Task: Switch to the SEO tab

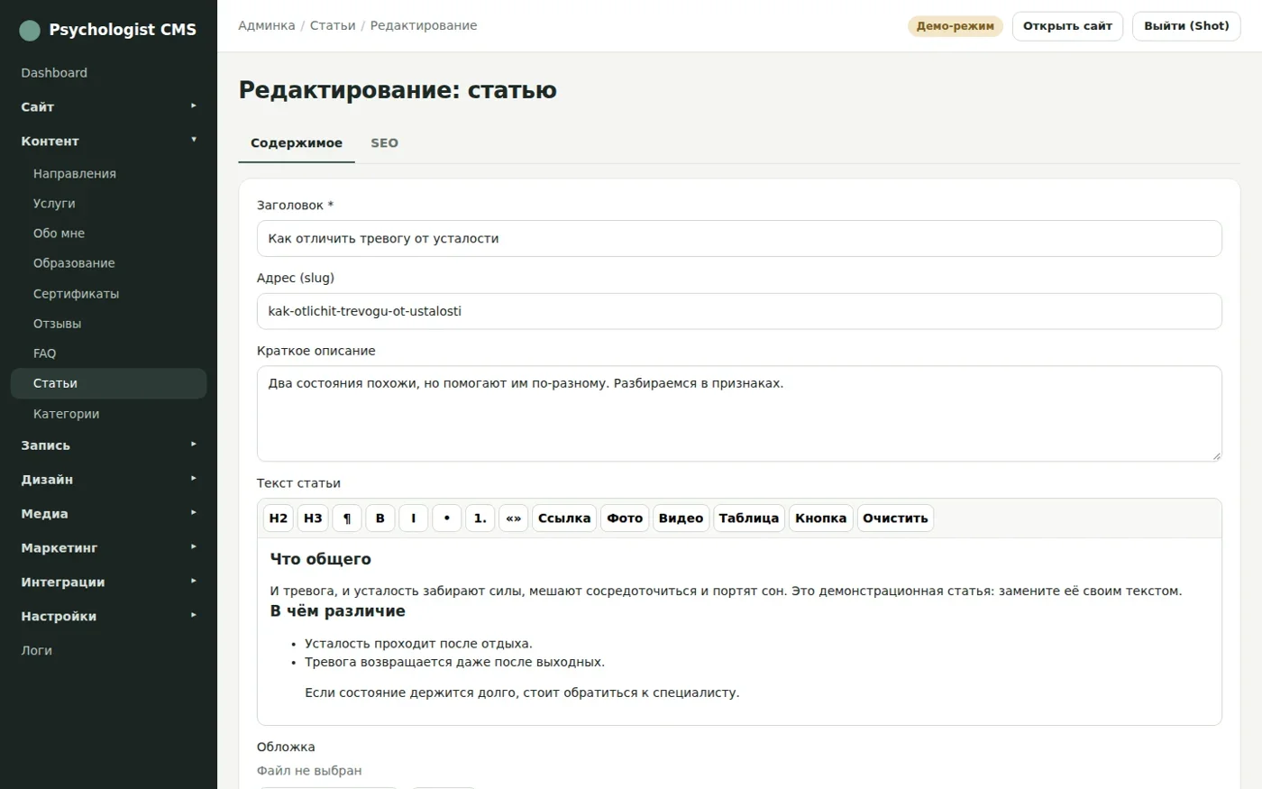Action: [384, 143]
